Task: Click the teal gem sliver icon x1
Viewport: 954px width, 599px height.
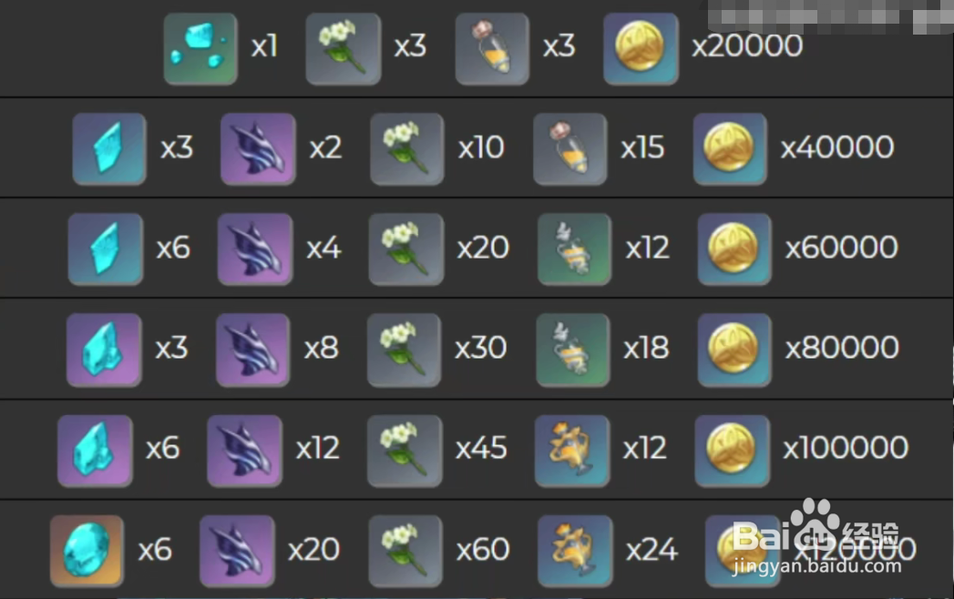Action: coord(200,48)
